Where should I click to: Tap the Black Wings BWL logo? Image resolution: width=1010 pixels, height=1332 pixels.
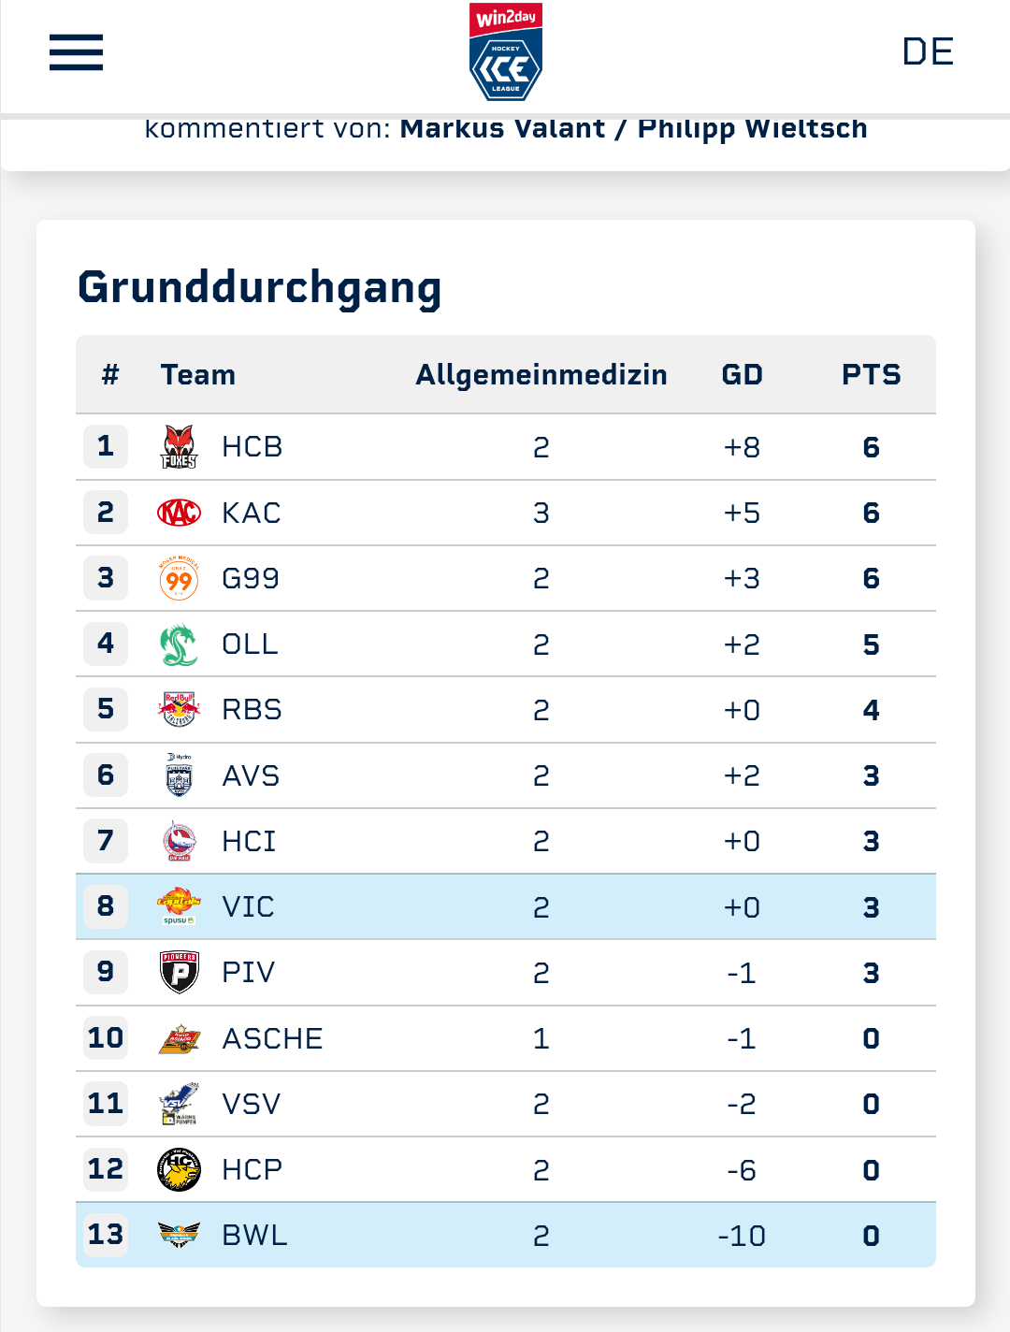(179, 1235)
